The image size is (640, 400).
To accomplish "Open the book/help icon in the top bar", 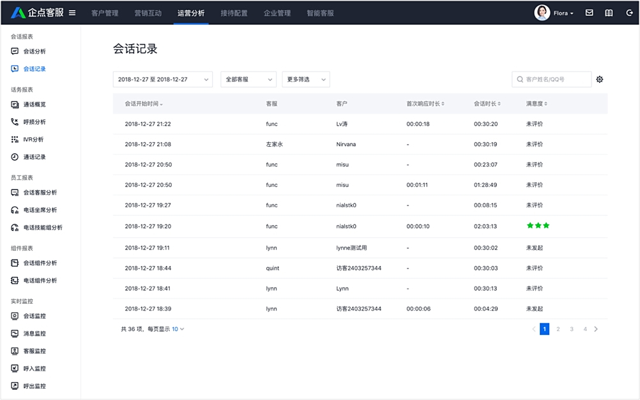I will tap(609, 12).
